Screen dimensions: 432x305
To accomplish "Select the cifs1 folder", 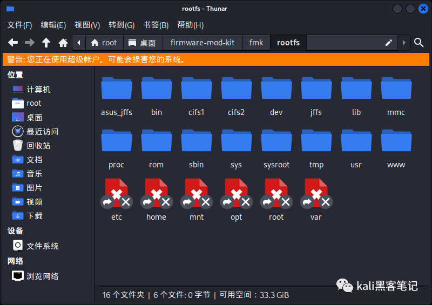I will 197,97.
